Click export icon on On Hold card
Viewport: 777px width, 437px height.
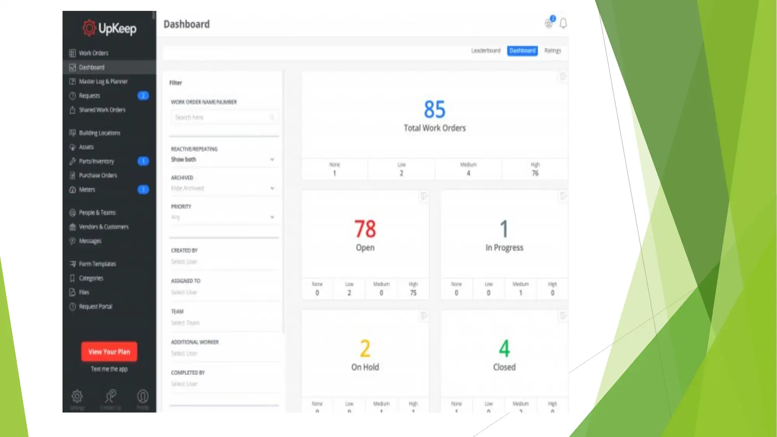(424, 316)
